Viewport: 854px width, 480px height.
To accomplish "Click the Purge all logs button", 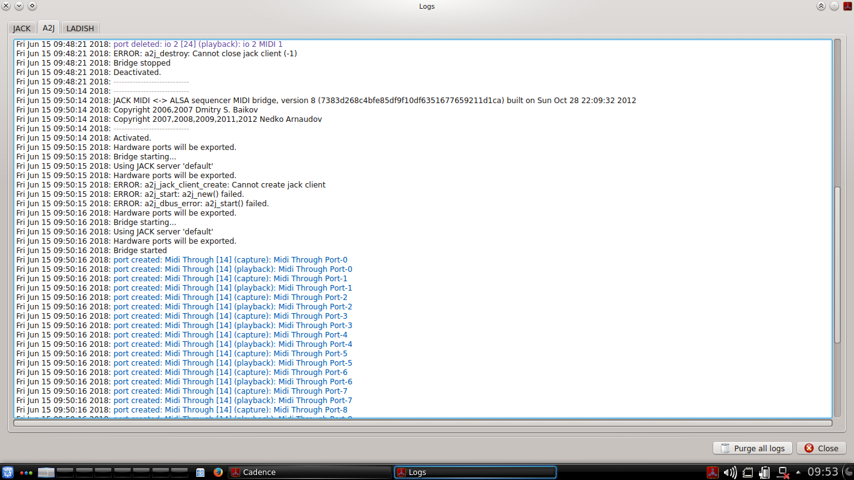I will pyautogui.click(x=753, y=448).
